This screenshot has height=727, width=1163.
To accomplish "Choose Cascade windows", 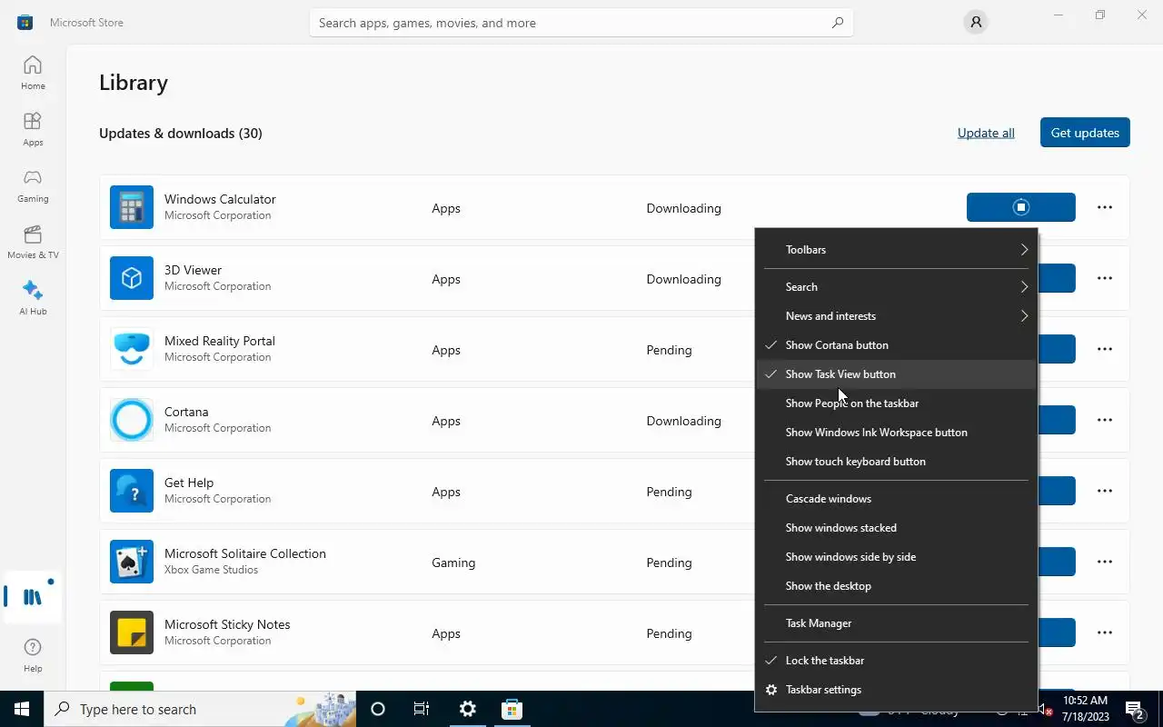I will tap(896, 498).
